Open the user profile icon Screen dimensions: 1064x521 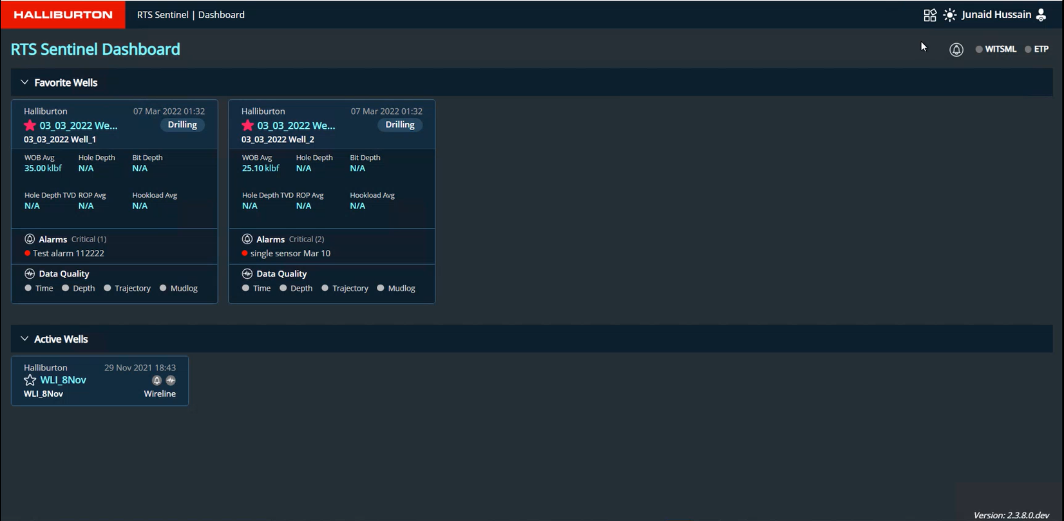tap(1041, 15)
